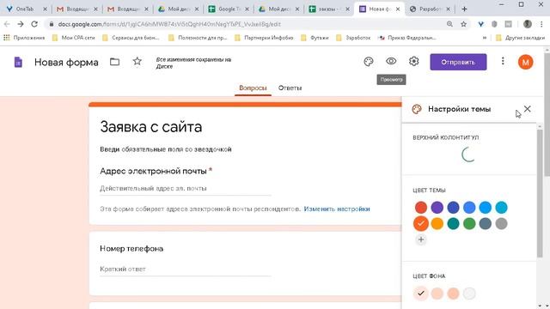Click the browser address bar URL

pyautogui.click(x=169, y=24)
